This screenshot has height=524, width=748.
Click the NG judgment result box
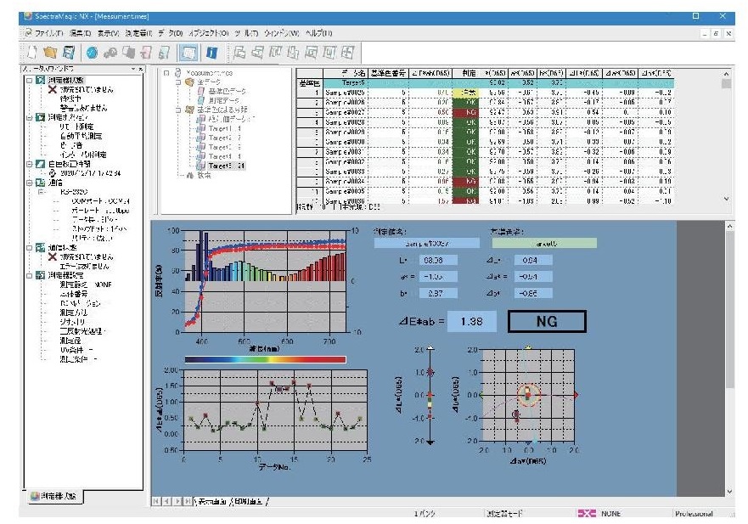[x=546, y=321]
